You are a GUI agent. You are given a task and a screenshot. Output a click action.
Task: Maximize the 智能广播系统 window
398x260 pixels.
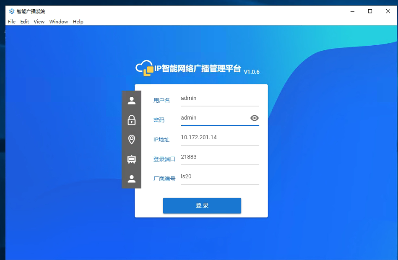click(370, 11)
